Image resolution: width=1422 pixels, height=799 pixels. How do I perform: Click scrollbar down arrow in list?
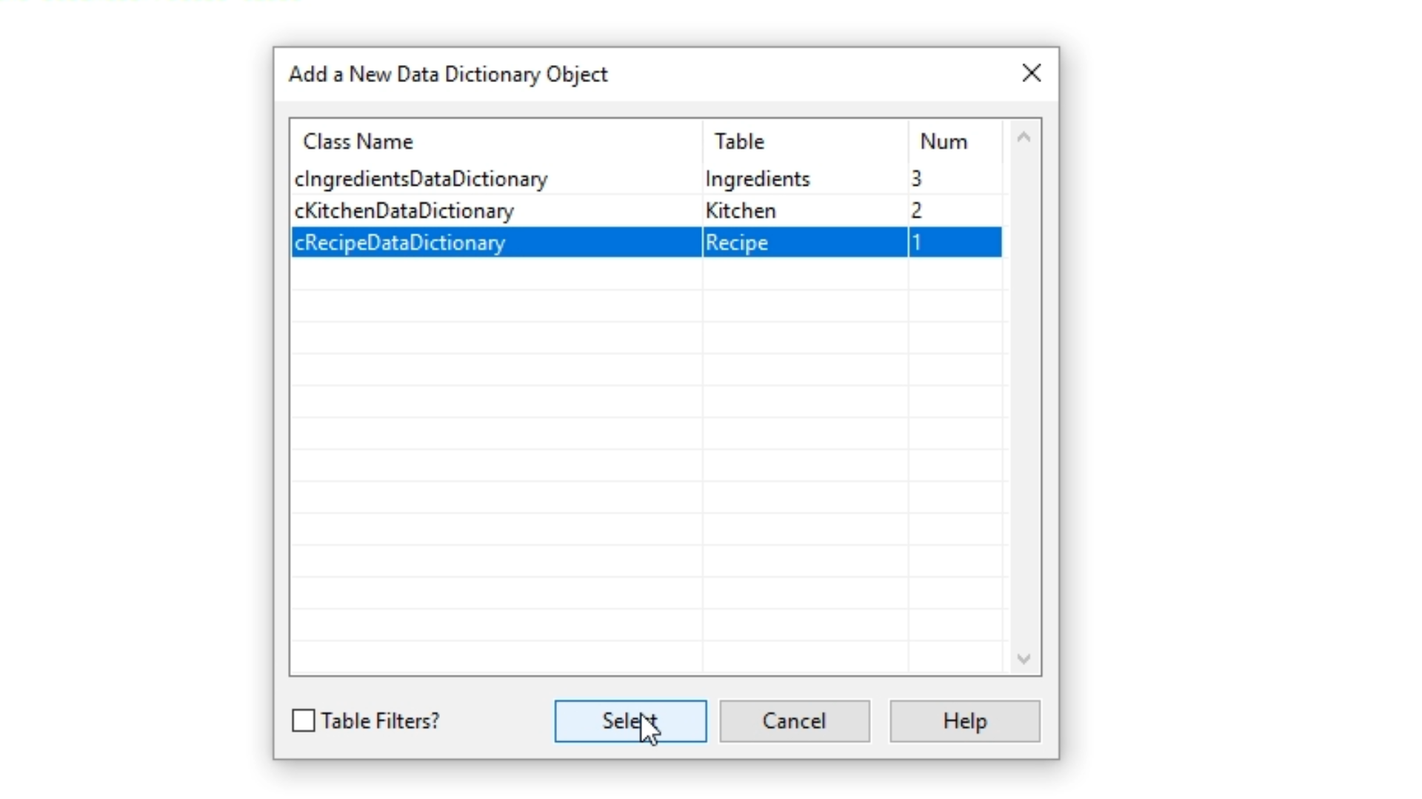click(x=1024, y=658)
